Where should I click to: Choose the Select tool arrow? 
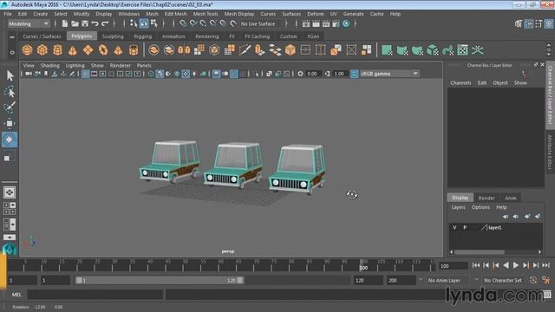pos(10,75)
